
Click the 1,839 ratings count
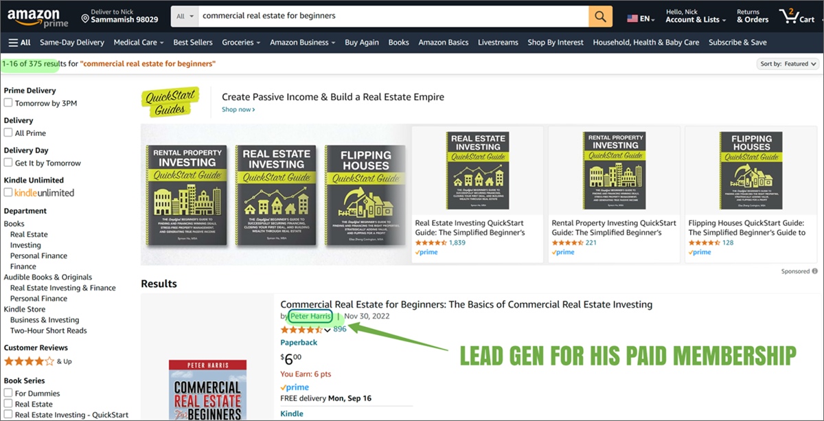(457, 242)
